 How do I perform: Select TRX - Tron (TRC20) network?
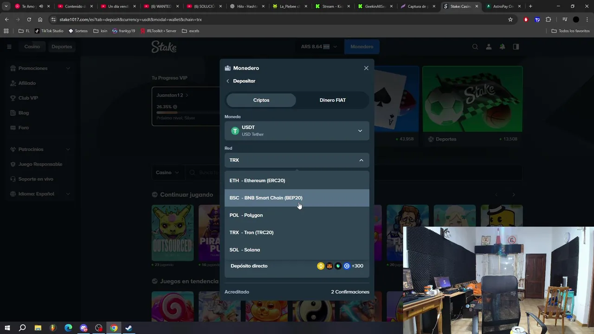point(297,232)
